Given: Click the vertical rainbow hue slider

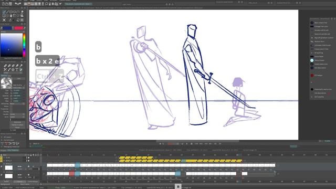Looking at the screenshot, I should tap(24, 46).
